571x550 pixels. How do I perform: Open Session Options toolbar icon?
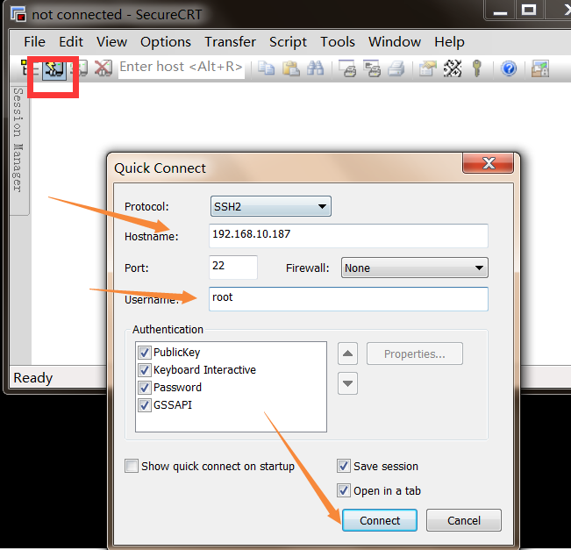point(427,68)
